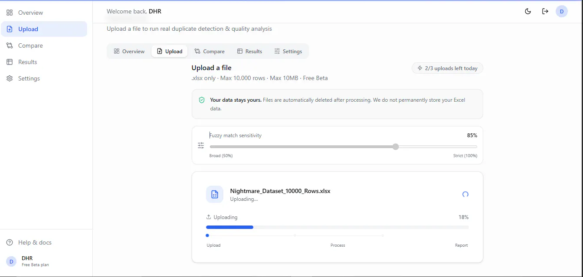This screenshot has width=583, height=277.
Task: Open the D user avatar in the header
Action: click(x=562, y=11)
